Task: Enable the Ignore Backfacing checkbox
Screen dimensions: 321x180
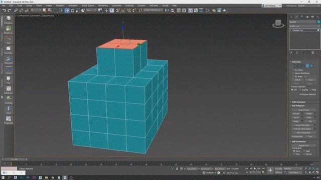Action: [293, 73]
